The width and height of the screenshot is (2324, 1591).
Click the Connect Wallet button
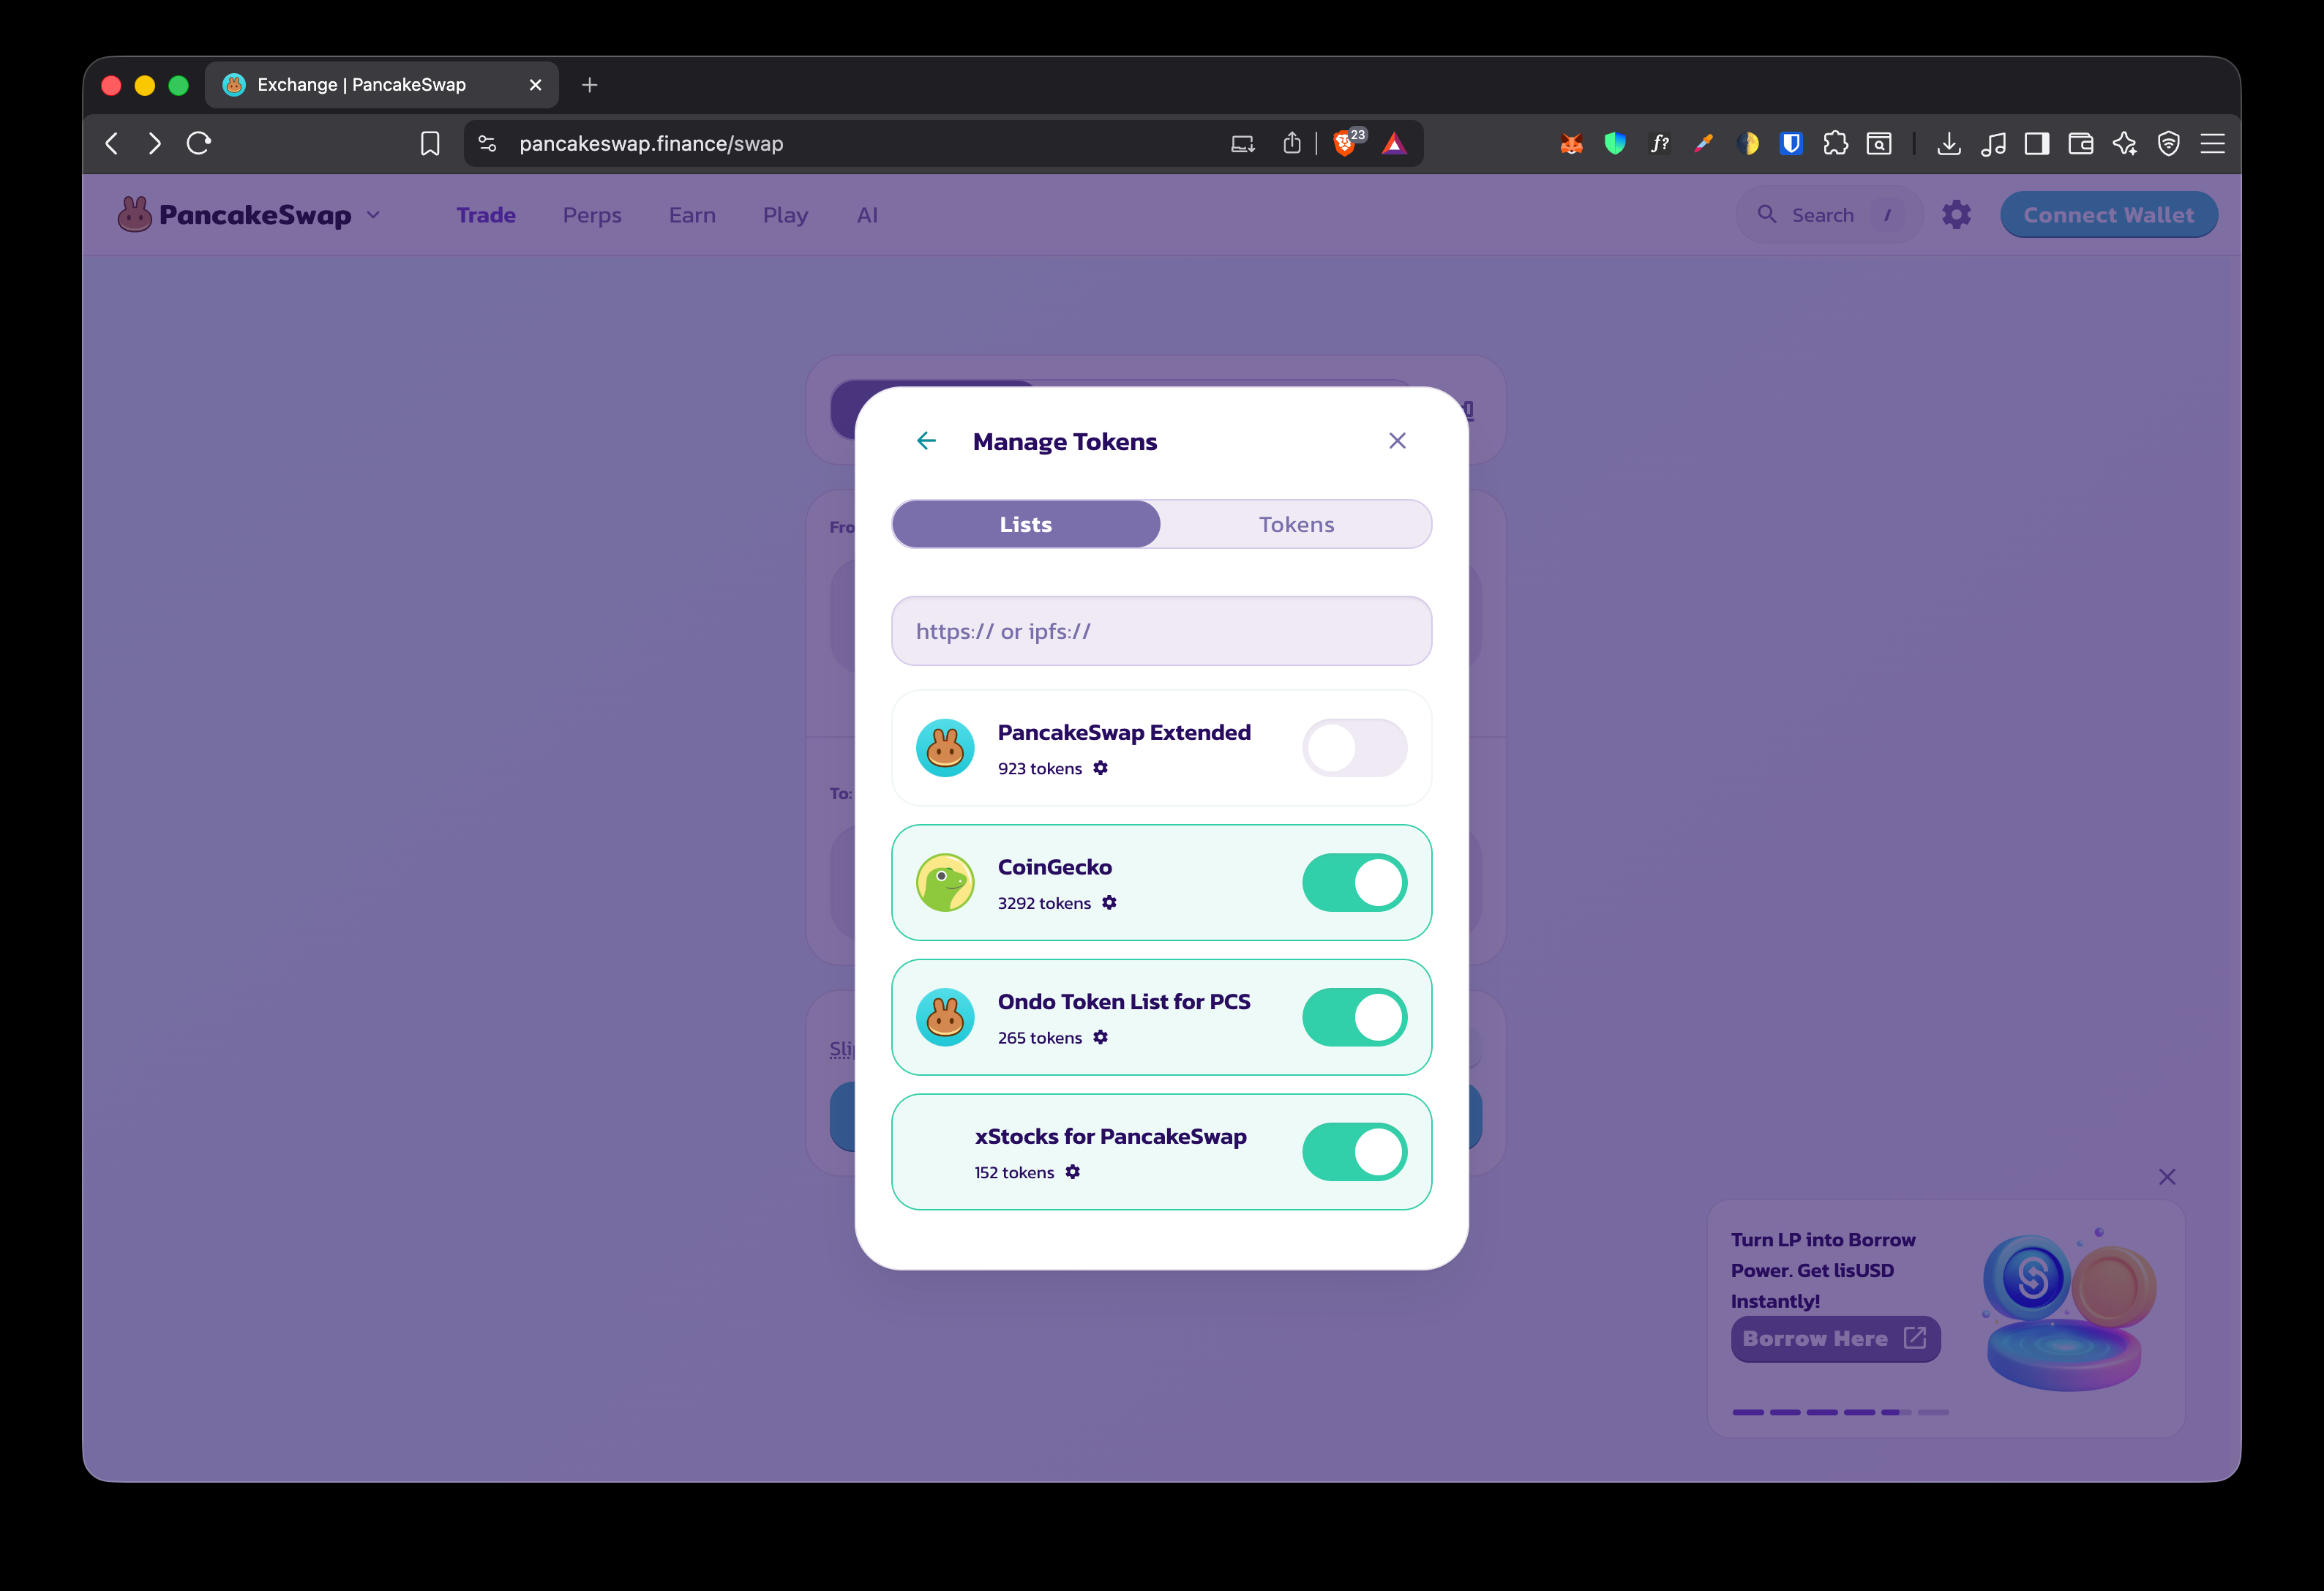[2108, 215]
